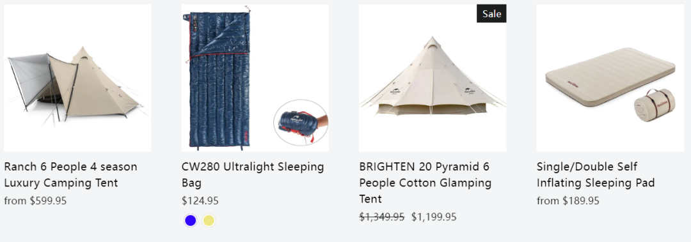Click the Sale badge on the pyramid tent
Viewport: 691px width, 242px height.
(491, 13)
